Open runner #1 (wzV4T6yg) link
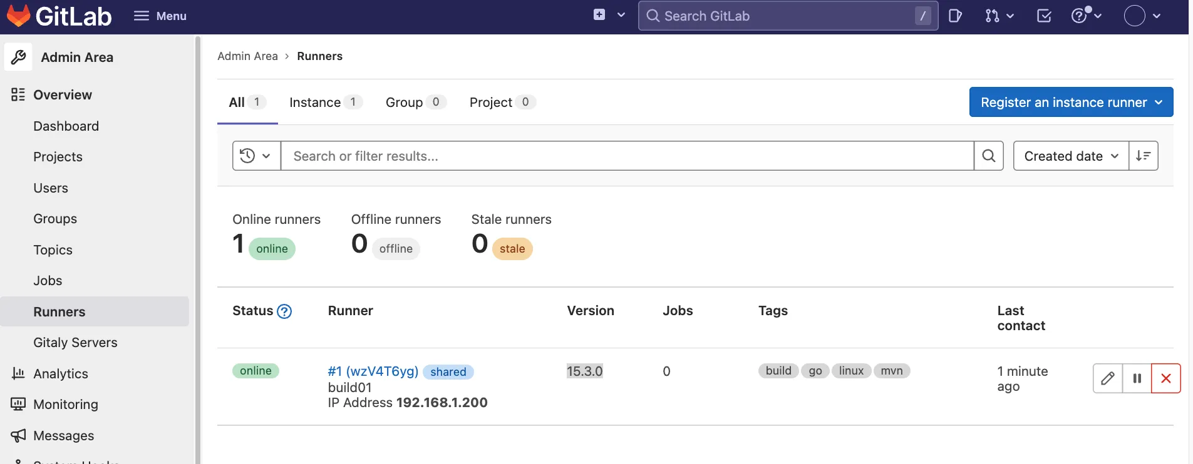The width and height of the screenshot is (1193, 464). click(373, 371)
